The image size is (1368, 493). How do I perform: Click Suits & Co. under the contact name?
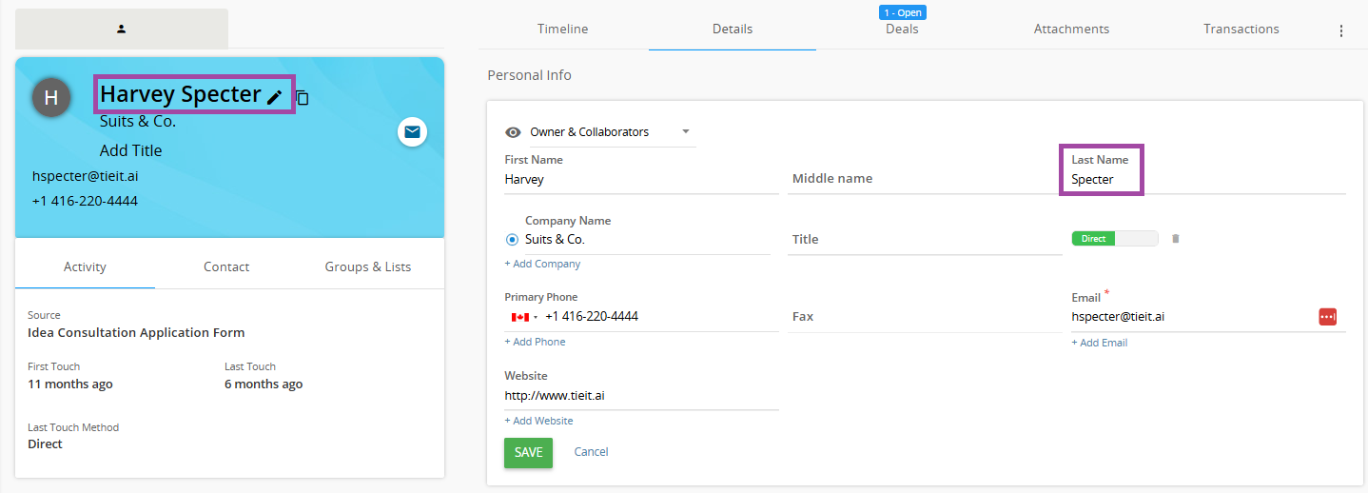[x=138, y=122]
